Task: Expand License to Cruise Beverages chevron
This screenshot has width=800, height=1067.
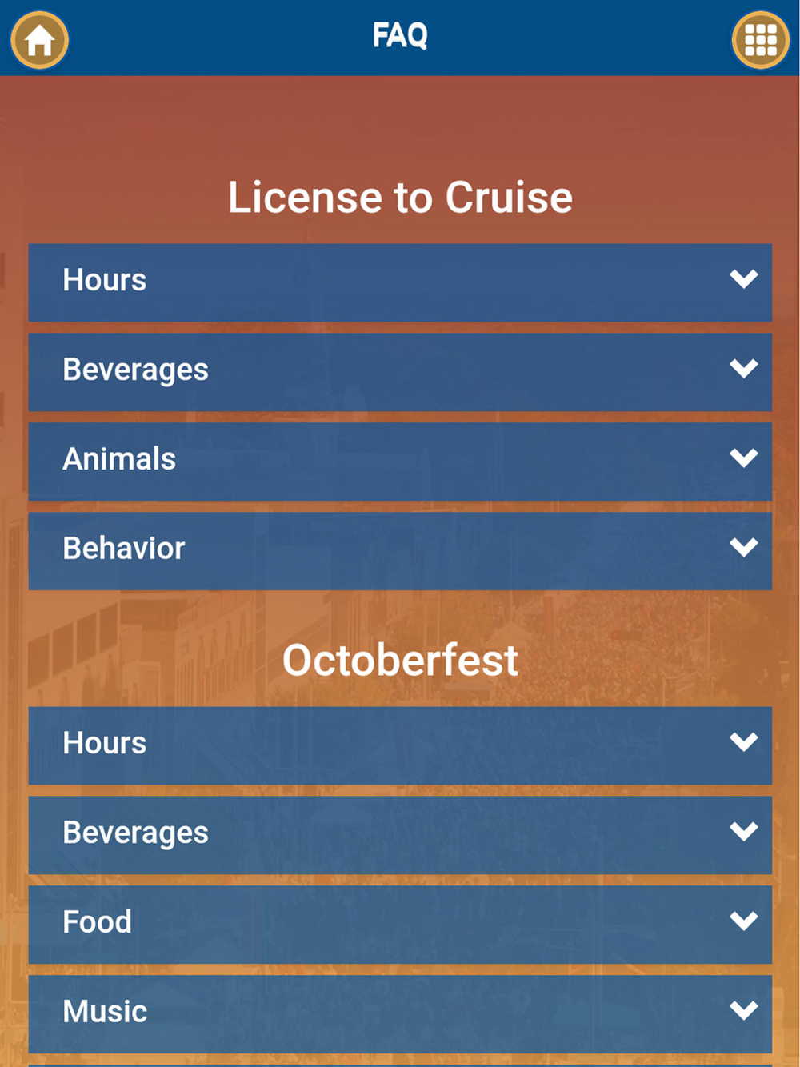Action: [x=743, y=369]
